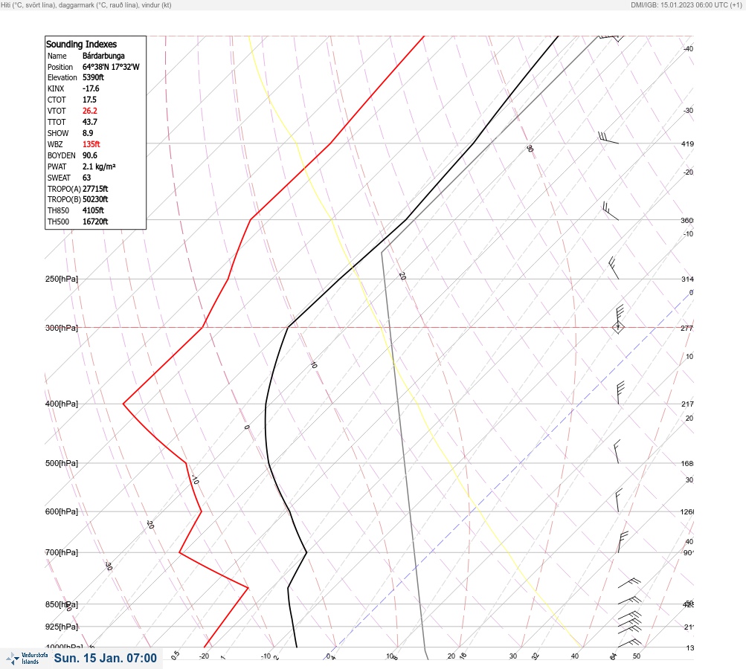
Task: Click PWAT value 2.1 kg/m²
Action: [x=99, y=167]
